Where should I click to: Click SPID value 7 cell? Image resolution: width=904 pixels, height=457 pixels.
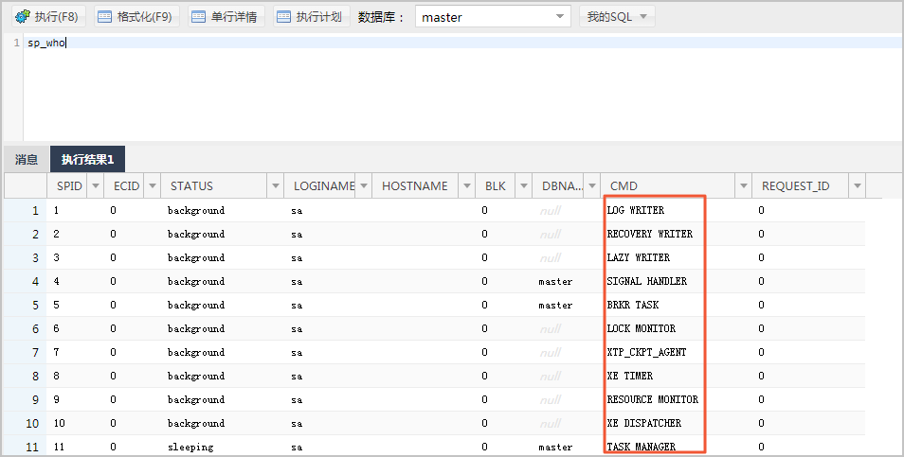coord(56,352)
